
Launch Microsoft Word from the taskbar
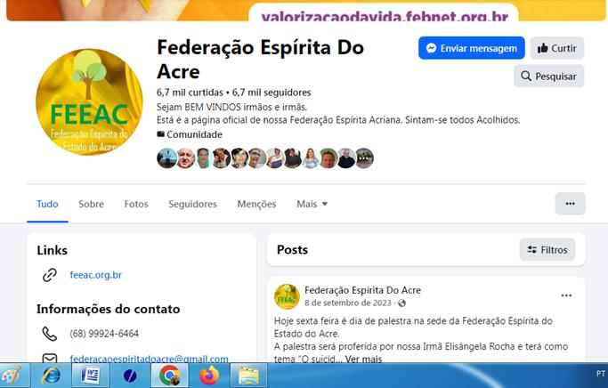pyautogui.click(x=90, y=376)
